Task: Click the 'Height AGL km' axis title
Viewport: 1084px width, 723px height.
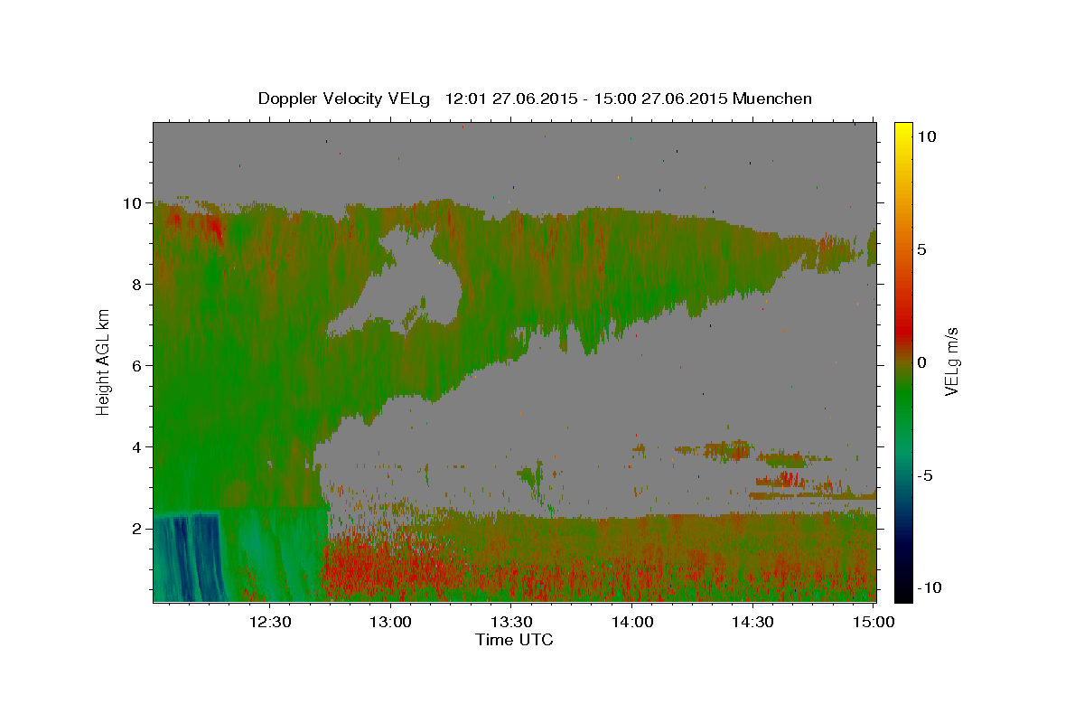Action: point(103,361)
